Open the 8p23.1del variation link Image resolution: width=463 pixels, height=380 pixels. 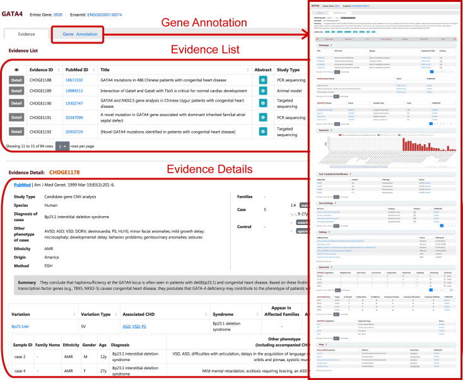click(x=20, y=326)
